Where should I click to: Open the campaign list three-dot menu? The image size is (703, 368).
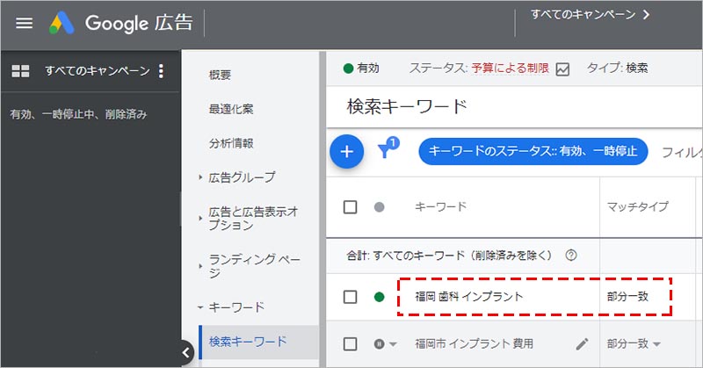pyautogui.click(x=160, y=71)
